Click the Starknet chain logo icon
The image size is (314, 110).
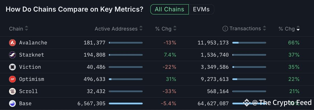pos(12,55)
